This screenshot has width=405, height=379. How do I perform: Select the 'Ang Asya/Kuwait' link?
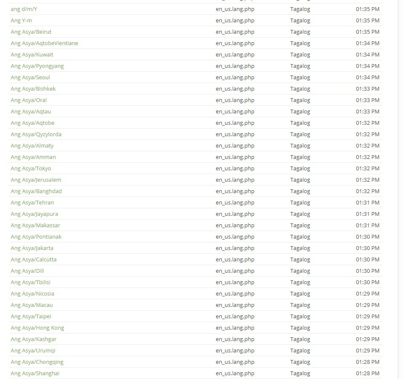coord(32,54)
